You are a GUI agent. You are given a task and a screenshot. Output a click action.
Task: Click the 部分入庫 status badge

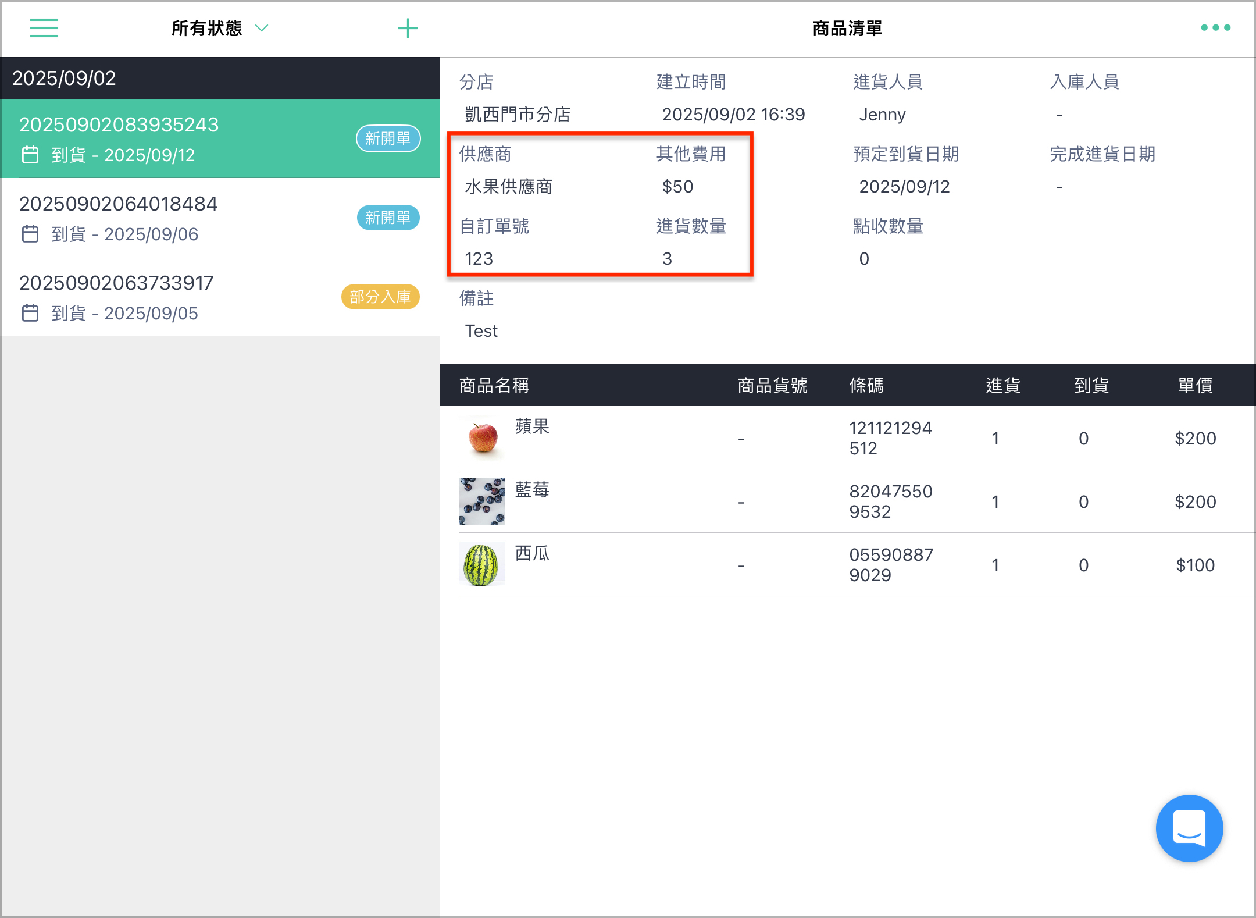pyautogui.click(x=380, y=297)
